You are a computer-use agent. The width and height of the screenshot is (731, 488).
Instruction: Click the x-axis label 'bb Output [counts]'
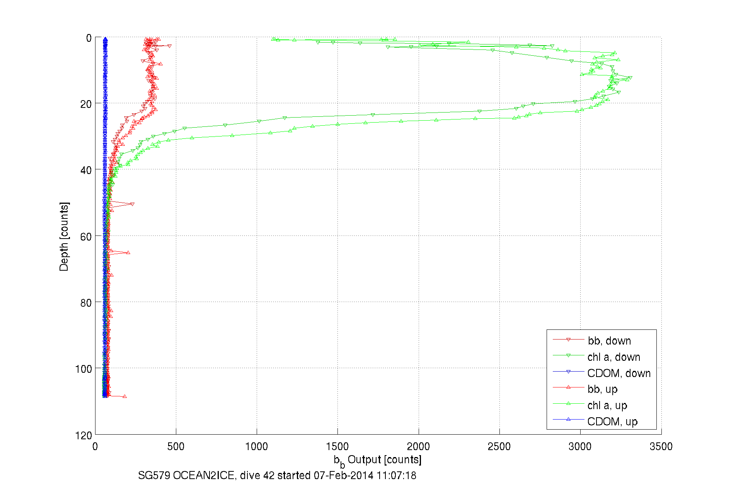(378, 461)
